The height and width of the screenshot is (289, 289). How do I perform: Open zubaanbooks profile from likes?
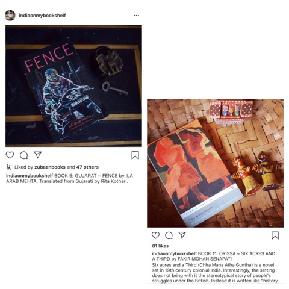coord(50,167)
